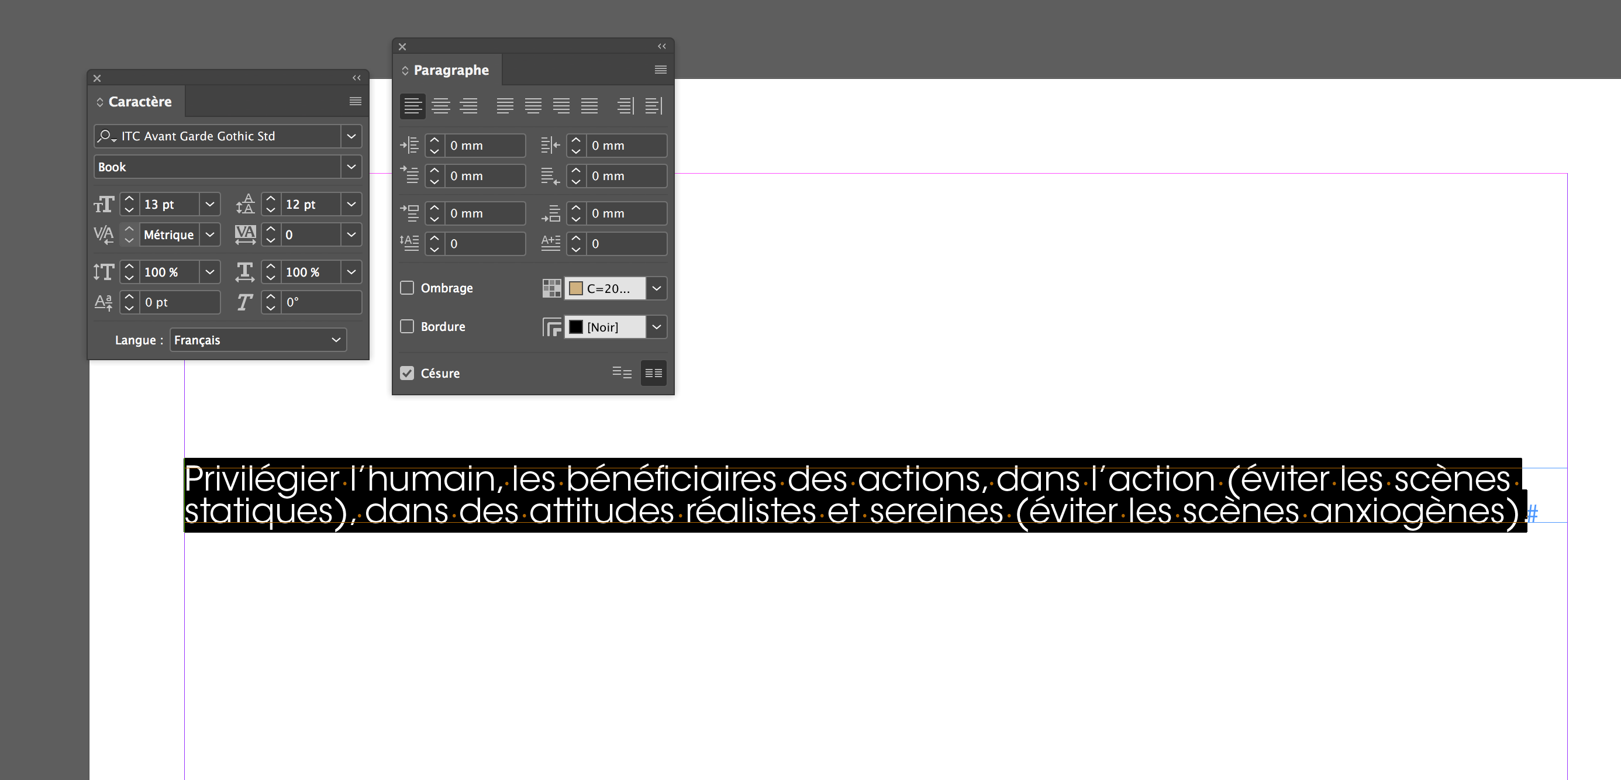Viewport: 1621px width, 780px height.
Task: Open the Book font style dropdown
Action: (351, 167)
